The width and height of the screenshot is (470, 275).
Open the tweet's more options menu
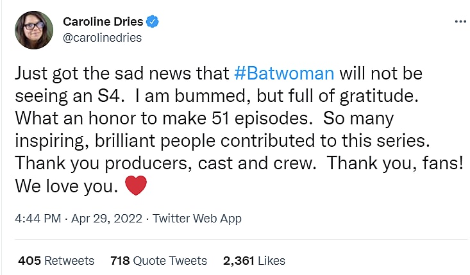(x=460, y=21)
